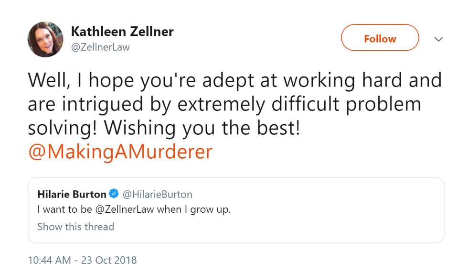The height and width of the screenshot is (273, 468).
Task: Click the 'I want to be' quoted text
Action: click(58, 209)
